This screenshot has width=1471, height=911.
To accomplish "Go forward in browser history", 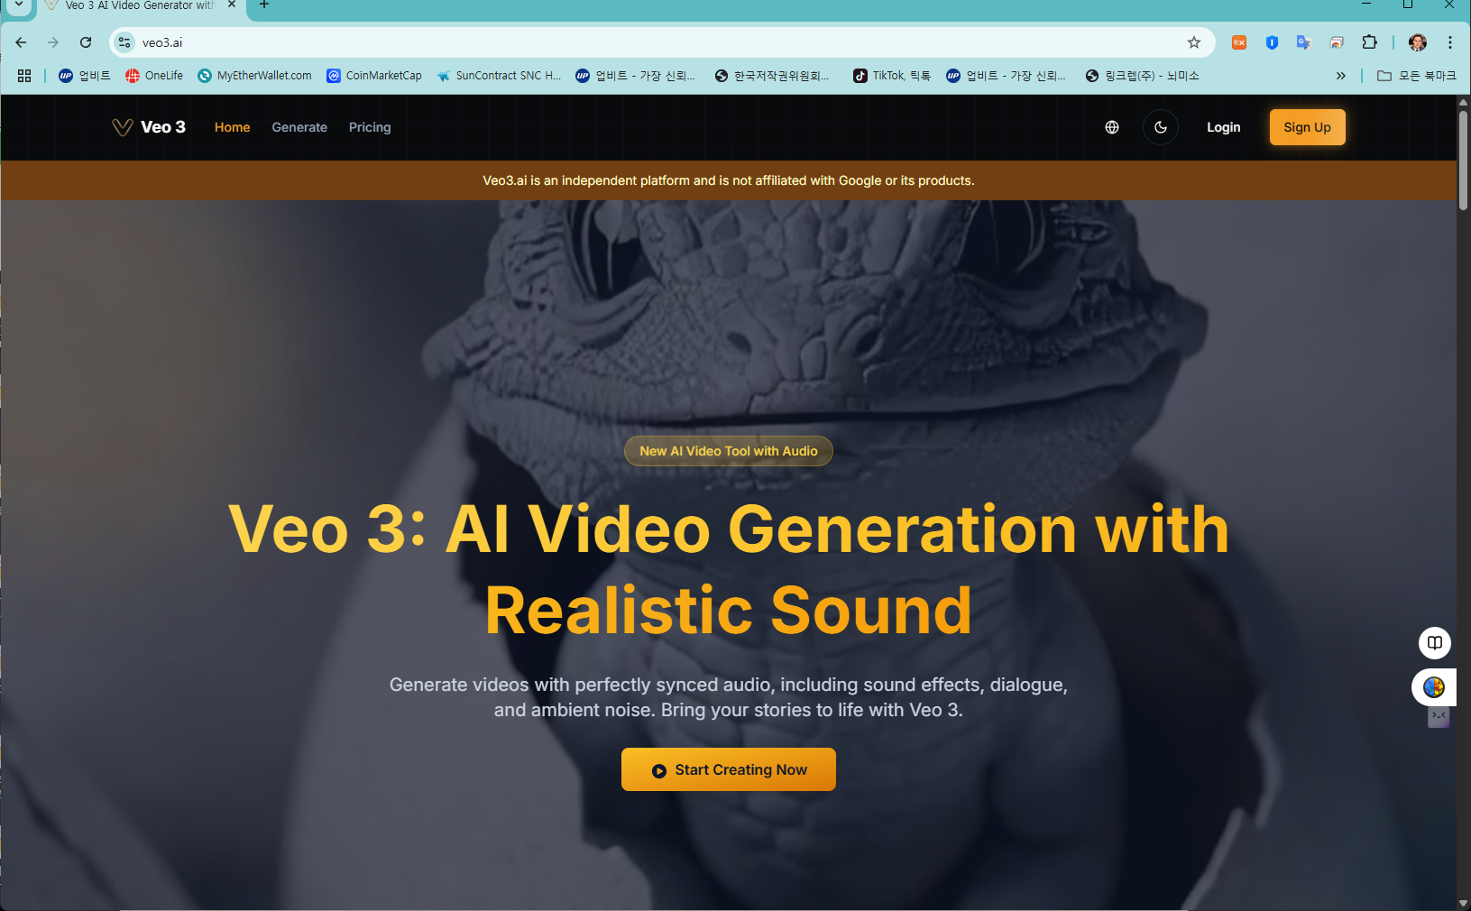I will 53,42.
